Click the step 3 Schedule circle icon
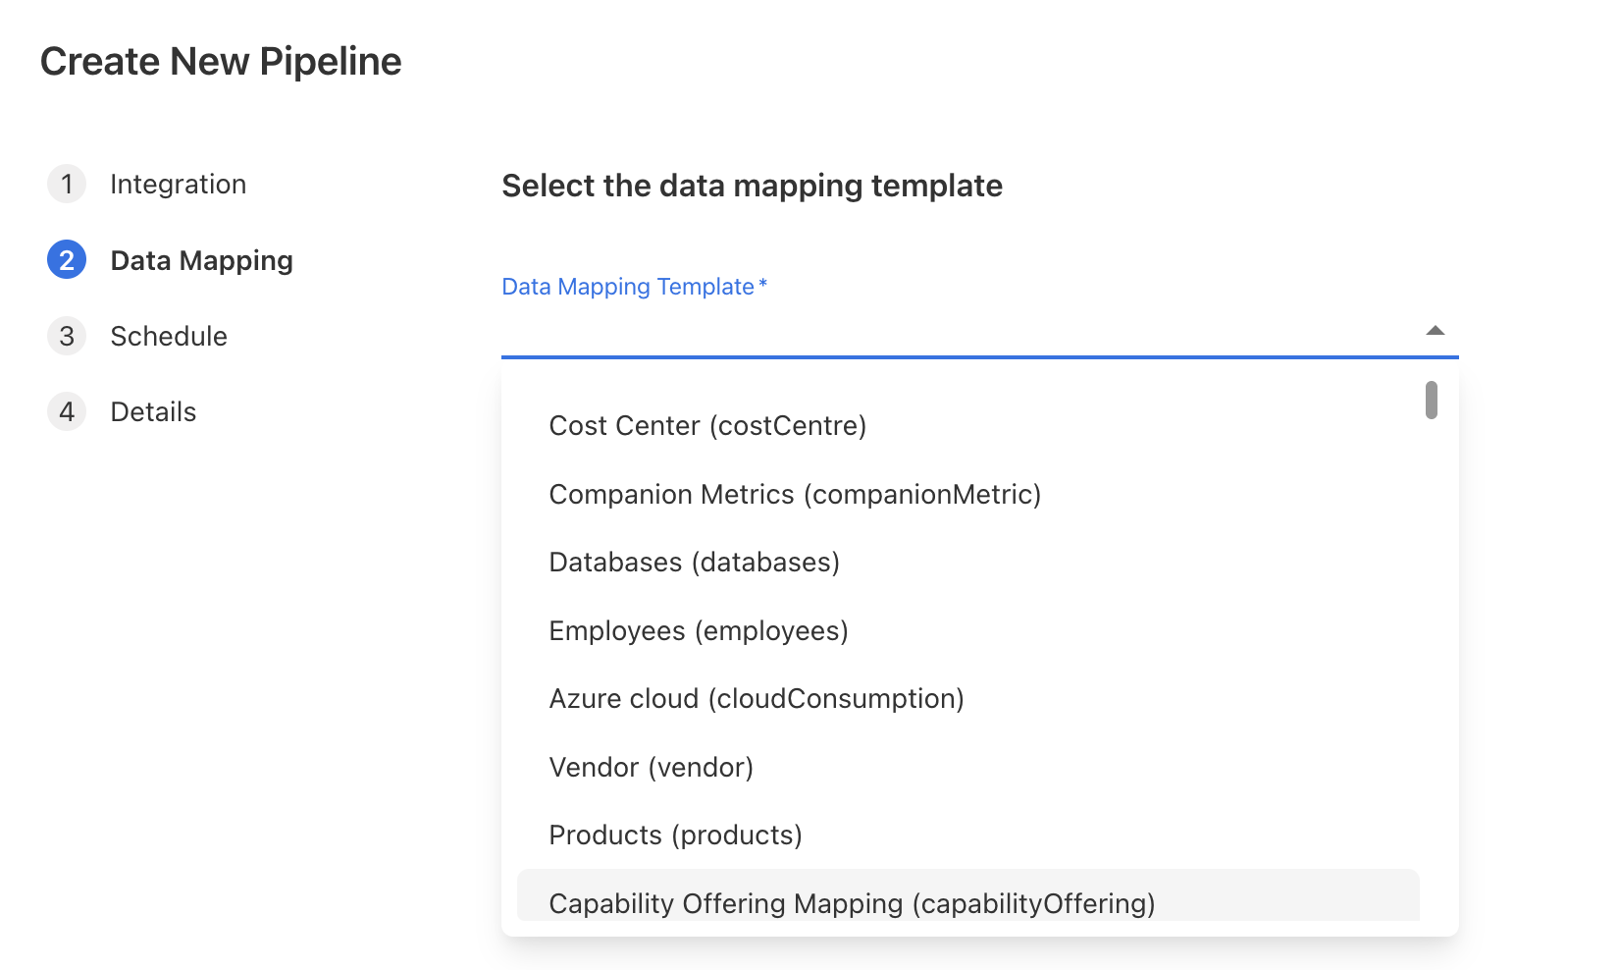This screenshot has height=970, width=1619. [66, 336]
